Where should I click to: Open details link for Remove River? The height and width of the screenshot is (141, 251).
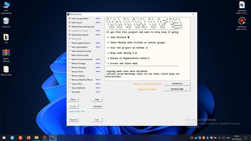point(98,71)
